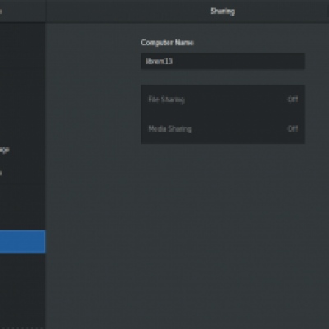Click the topmost blank sidebar row
The height and width of the screenshot is (329, 329).
click(x=22, y=35)
